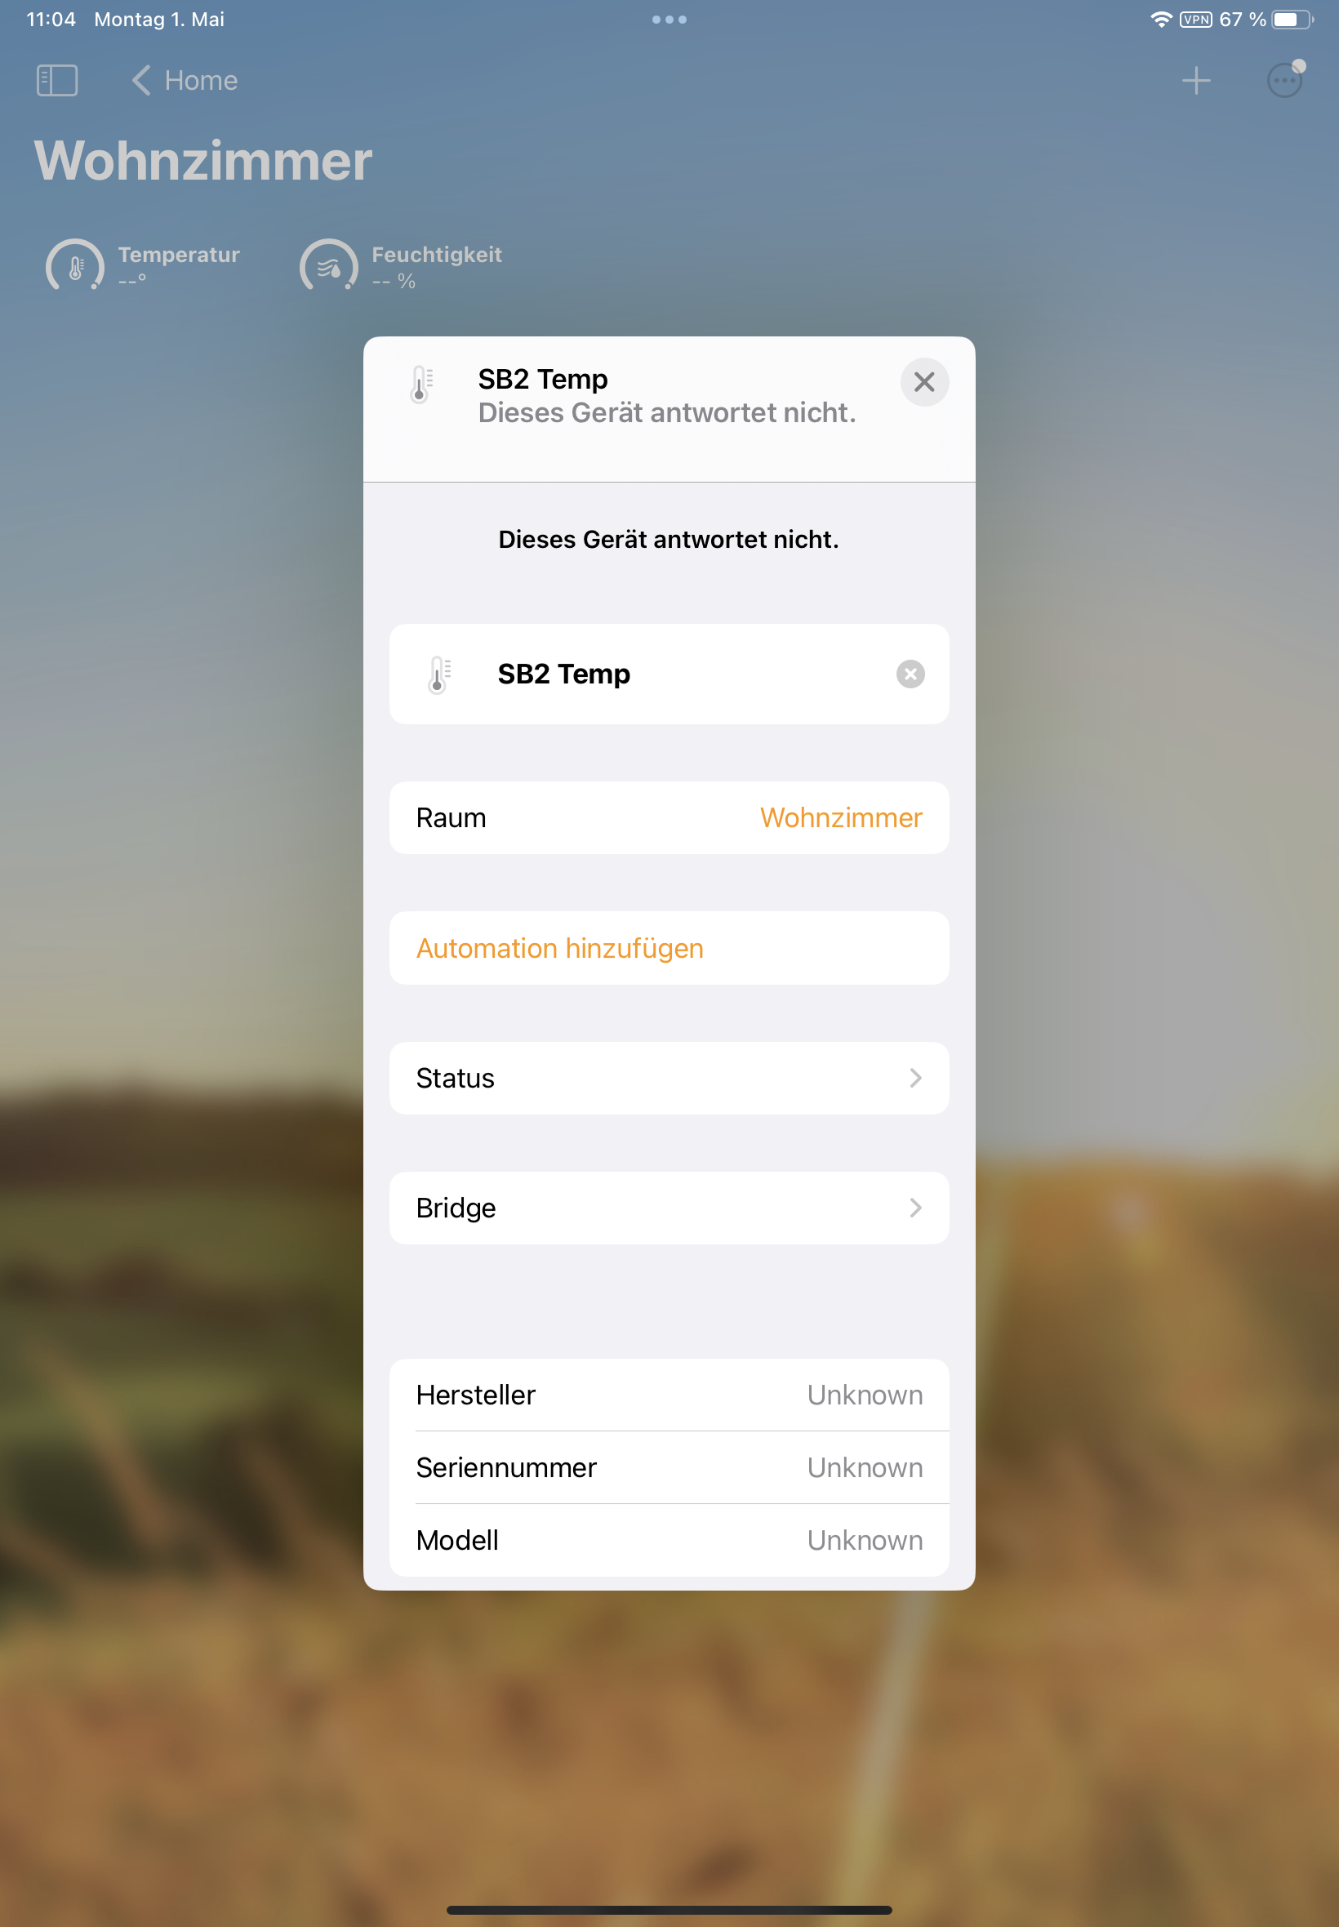
Task: Expand the Status row
Action: coord(669,1078)
